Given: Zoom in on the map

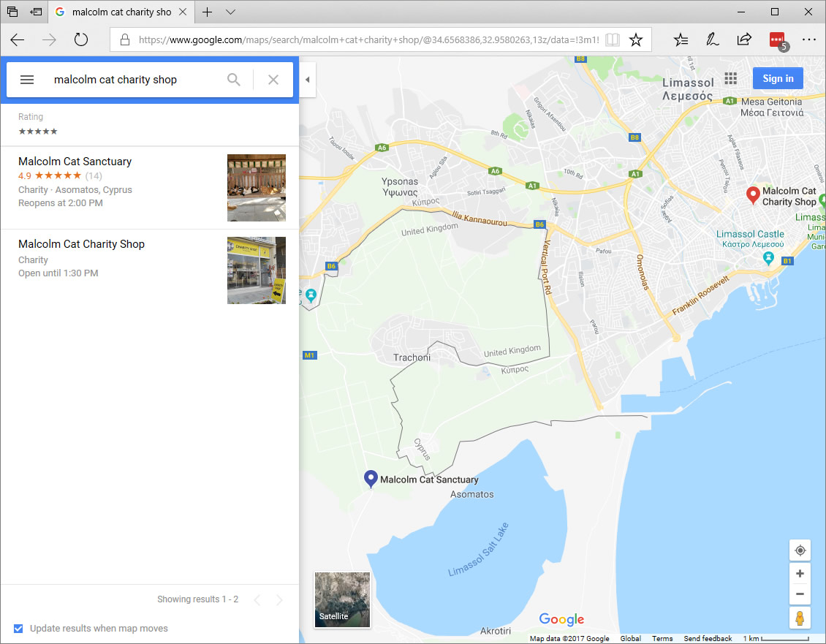Looking at the screenshot, I should 800,574.
